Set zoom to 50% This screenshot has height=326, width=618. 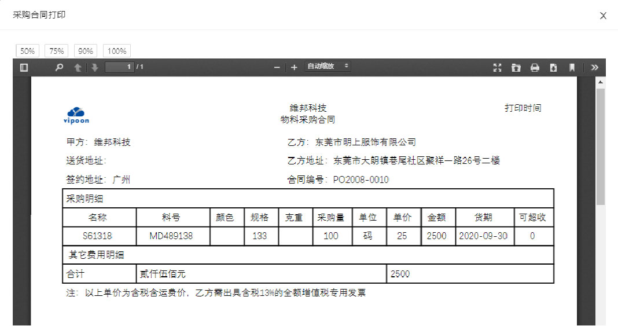(x=28, y=51)
